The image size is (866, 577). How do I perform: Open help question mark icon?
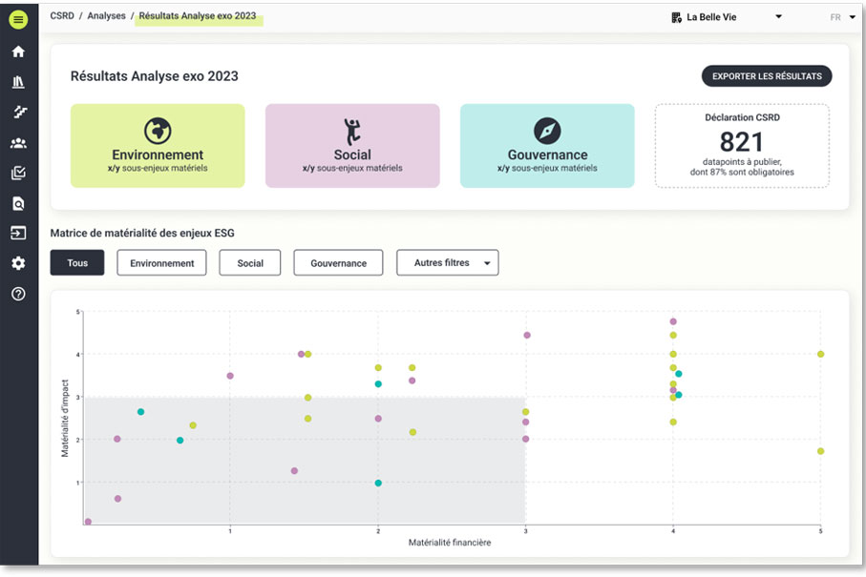tap(18, 294)
